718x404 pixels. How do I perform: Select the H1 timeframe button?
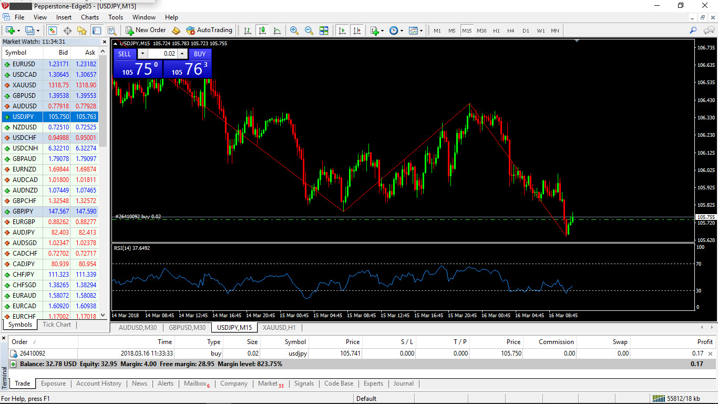click(496, 31)
